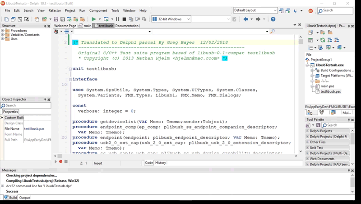Click the Success message line
The width and height of the screenshot is (361, 204).
click(x=12, y=191)
